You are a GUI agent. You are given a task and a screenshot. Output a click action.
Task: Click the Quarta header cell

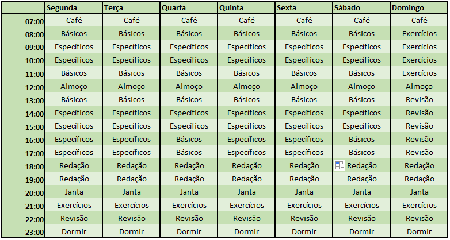pos(189,7)
